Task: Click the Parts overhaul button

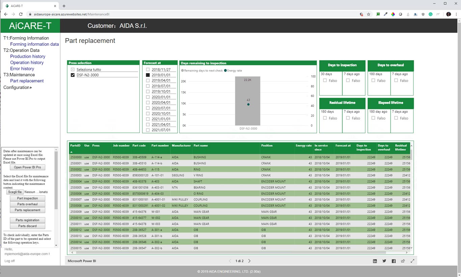Action: pos(27,204)
